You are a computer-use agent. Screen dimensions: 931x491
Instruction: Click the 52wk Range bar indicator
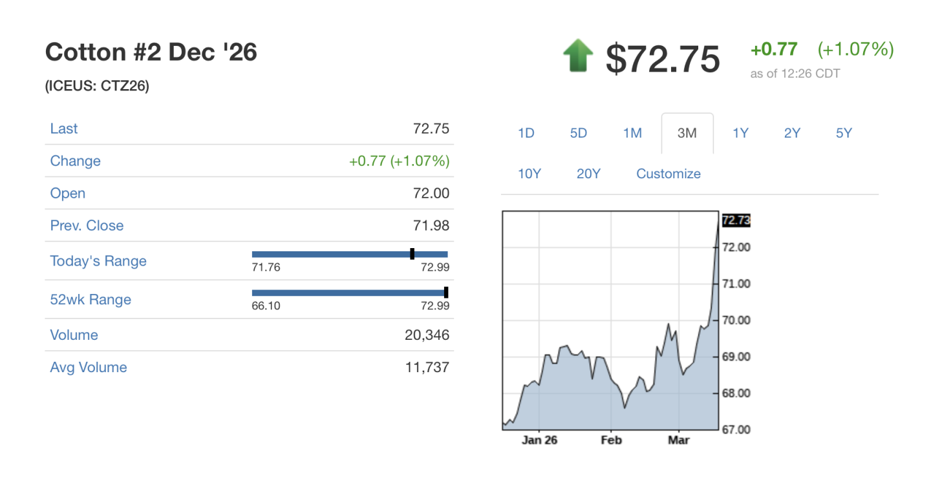(x=446, y=293)
